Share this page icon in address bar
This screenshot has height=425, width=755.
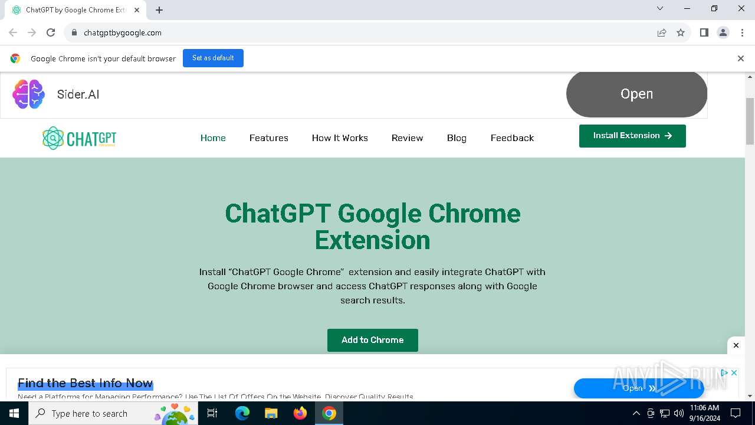(662, 32)
